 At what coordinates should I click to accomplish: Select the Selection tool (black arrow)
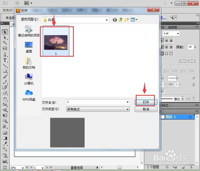click(5, 32)
